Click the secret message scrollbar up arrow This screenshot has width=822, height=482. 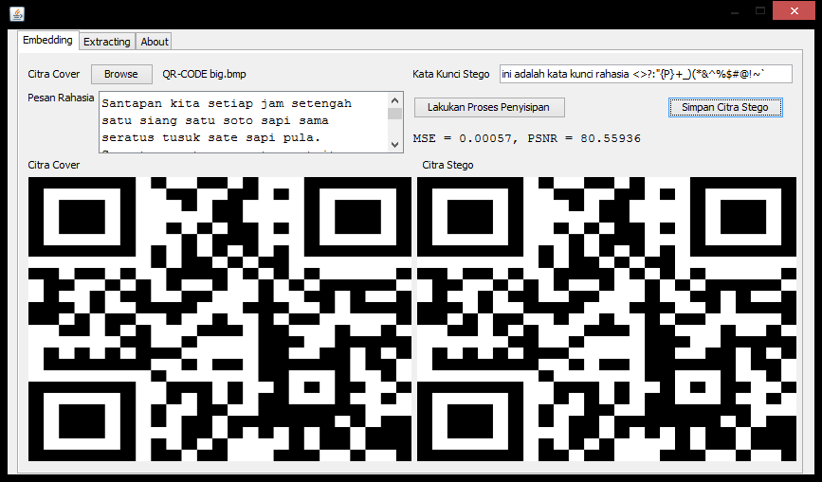pos(395,99)
